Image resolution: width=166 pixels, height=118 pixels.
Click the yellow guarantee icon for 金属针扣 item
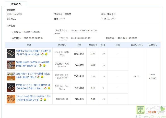[46, 54]
